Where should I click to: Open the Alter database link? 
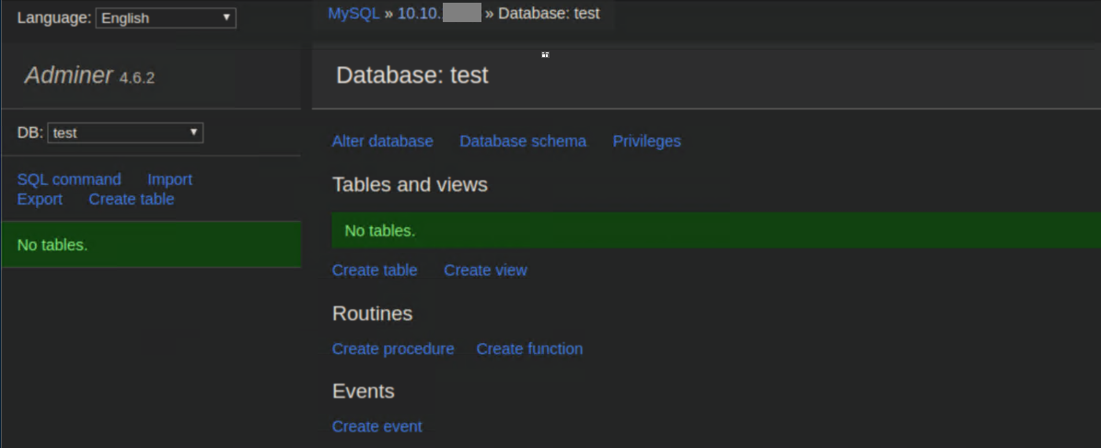click(382, 141)
